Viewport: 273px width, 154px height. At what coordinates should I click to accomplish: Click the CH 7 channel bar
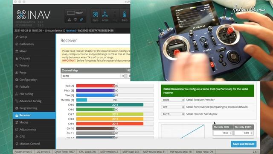tap(115, 114)
